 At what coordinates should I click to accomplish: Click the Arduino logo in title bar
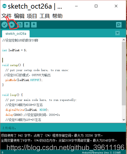tap(4, 6)
